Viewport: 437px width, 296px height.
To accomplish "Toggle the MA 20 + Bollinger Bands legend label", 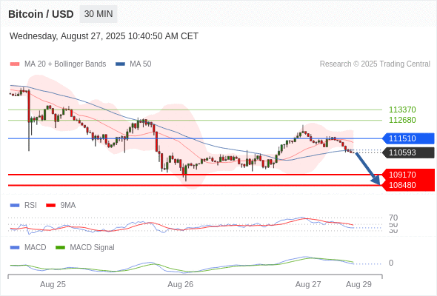I will [65, 64].
